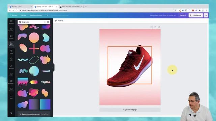Choose the green oval outline element
The image size is (216, 121).
tap(34, 60)
